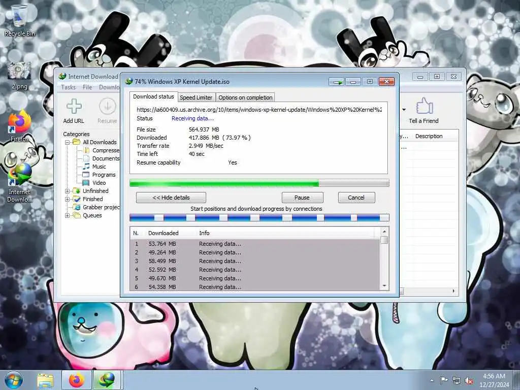Click the greyed Resume download icon
The height and width of the screenshot is (390, 520).
[108, 106]
